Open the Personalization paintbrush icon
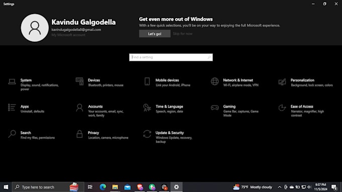 tap(282, 82)
